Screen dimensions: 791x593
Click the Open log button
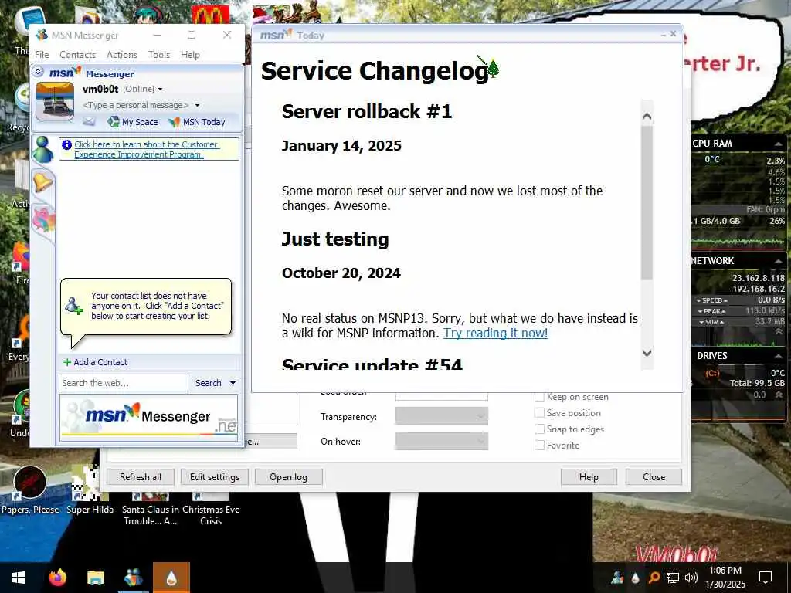[289, 477]
